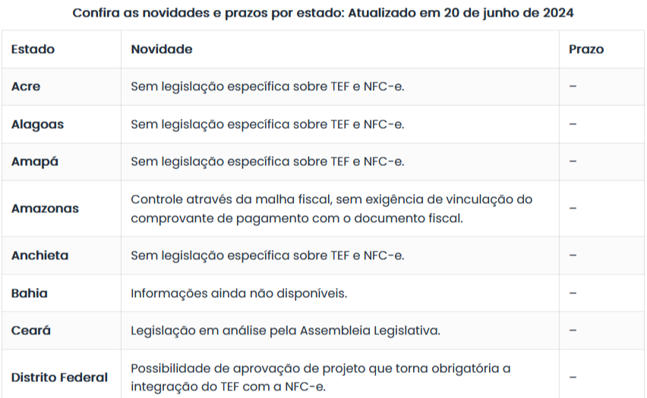The width and height of the screenshot is (647, 398).
Task: Select "Informações ainda não disponíveis" text
Action: [x=238, y=293]
